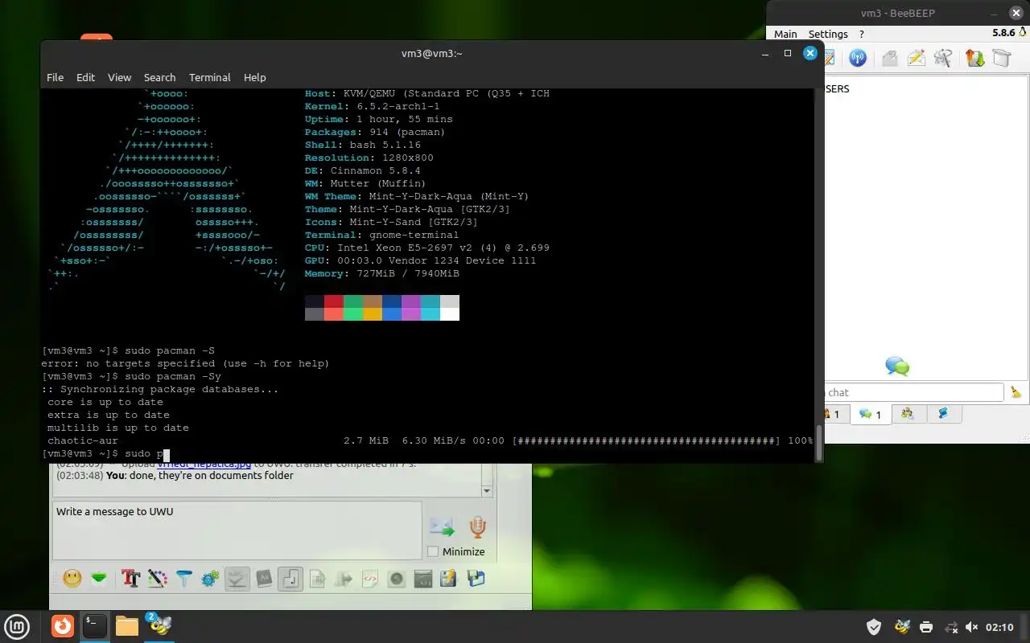
Task: Open the terminal Help menu
Action: (x=254, y=77)
